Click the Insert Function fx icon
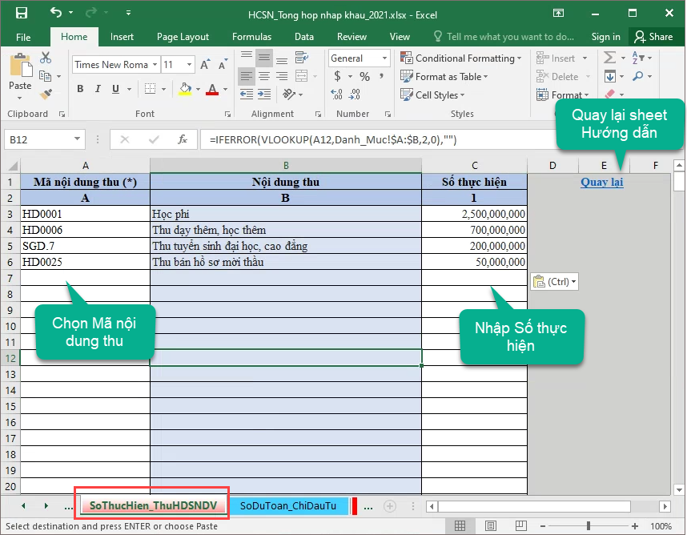The width and height of the screenshot is (687, 535). tap(183, 139)
